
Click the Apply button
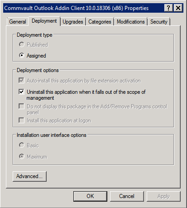pos(163,196)
